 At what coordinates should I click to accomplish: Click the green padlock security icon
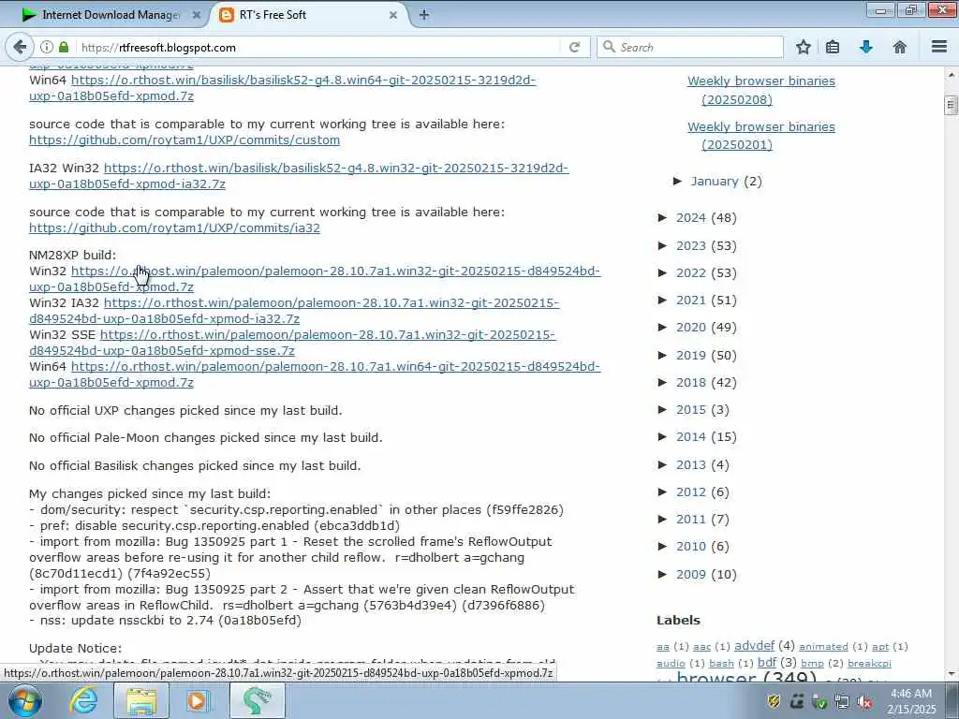[64, 47]
